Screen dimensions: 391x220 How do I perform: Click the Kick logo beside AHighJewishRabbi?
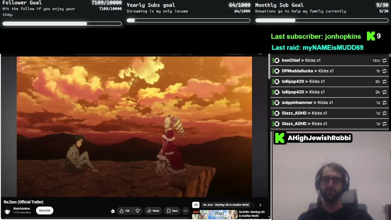click(280, 138)
